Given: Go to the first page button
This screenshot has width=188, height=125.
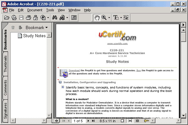Looking at the screenshot, I should pyautogui.click(x=64, y=121).
